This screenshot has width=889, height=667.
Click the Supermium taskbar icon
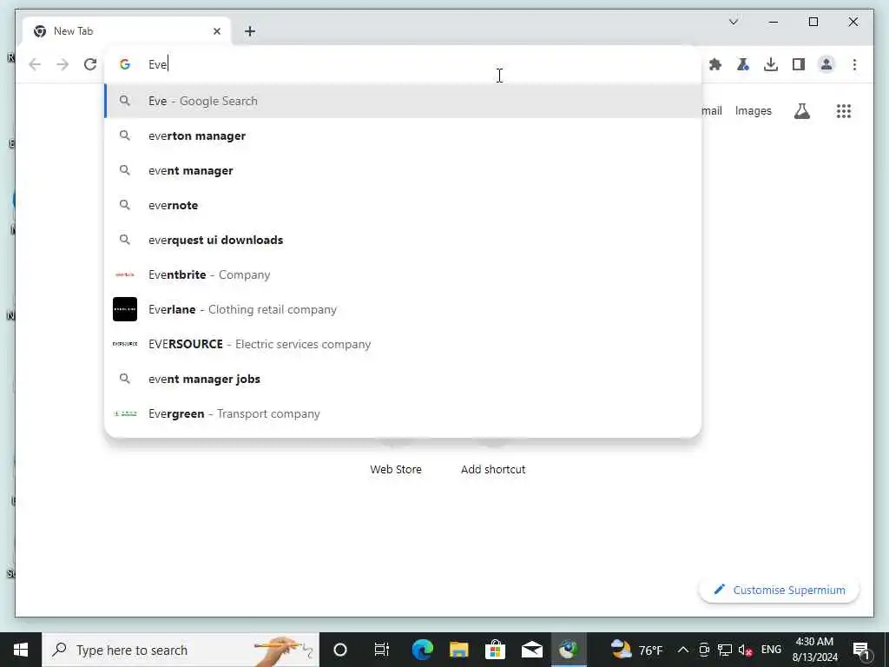569,650
